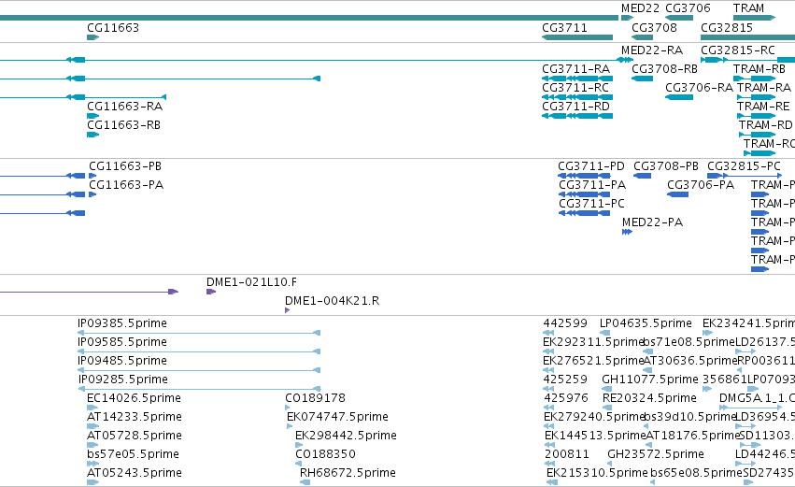
Task: Select the bs57e05.5prime EST label
Action: [x=133, y=455]
